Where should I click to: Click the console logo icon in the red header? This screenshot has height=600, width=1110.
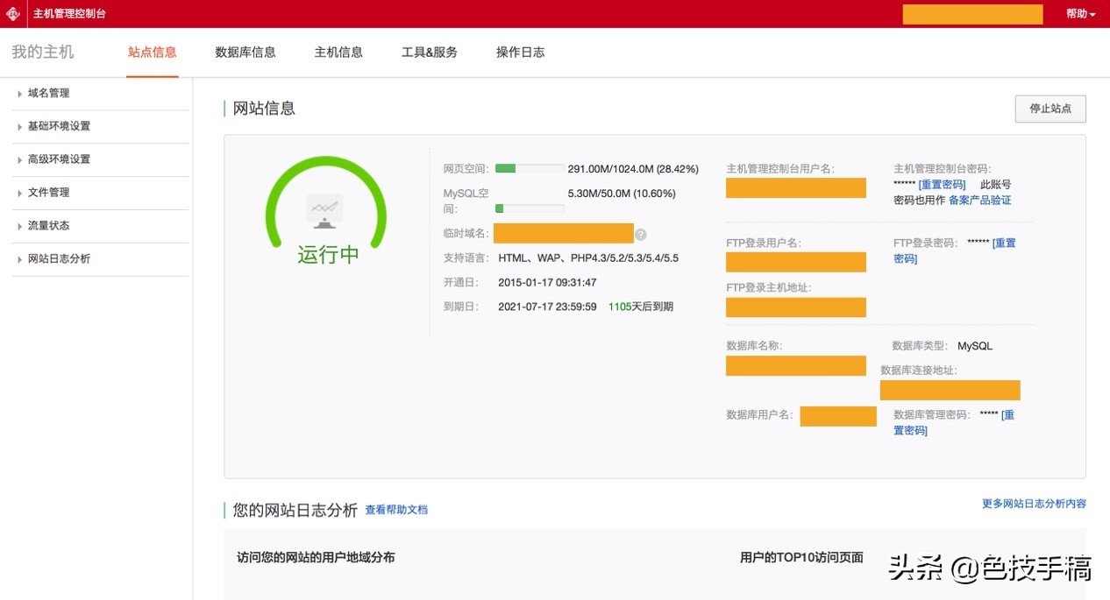pyautogui.click(x=13, y=13)
